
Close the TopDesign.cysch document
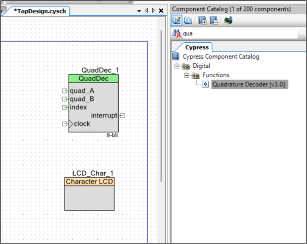click(161, 11)
